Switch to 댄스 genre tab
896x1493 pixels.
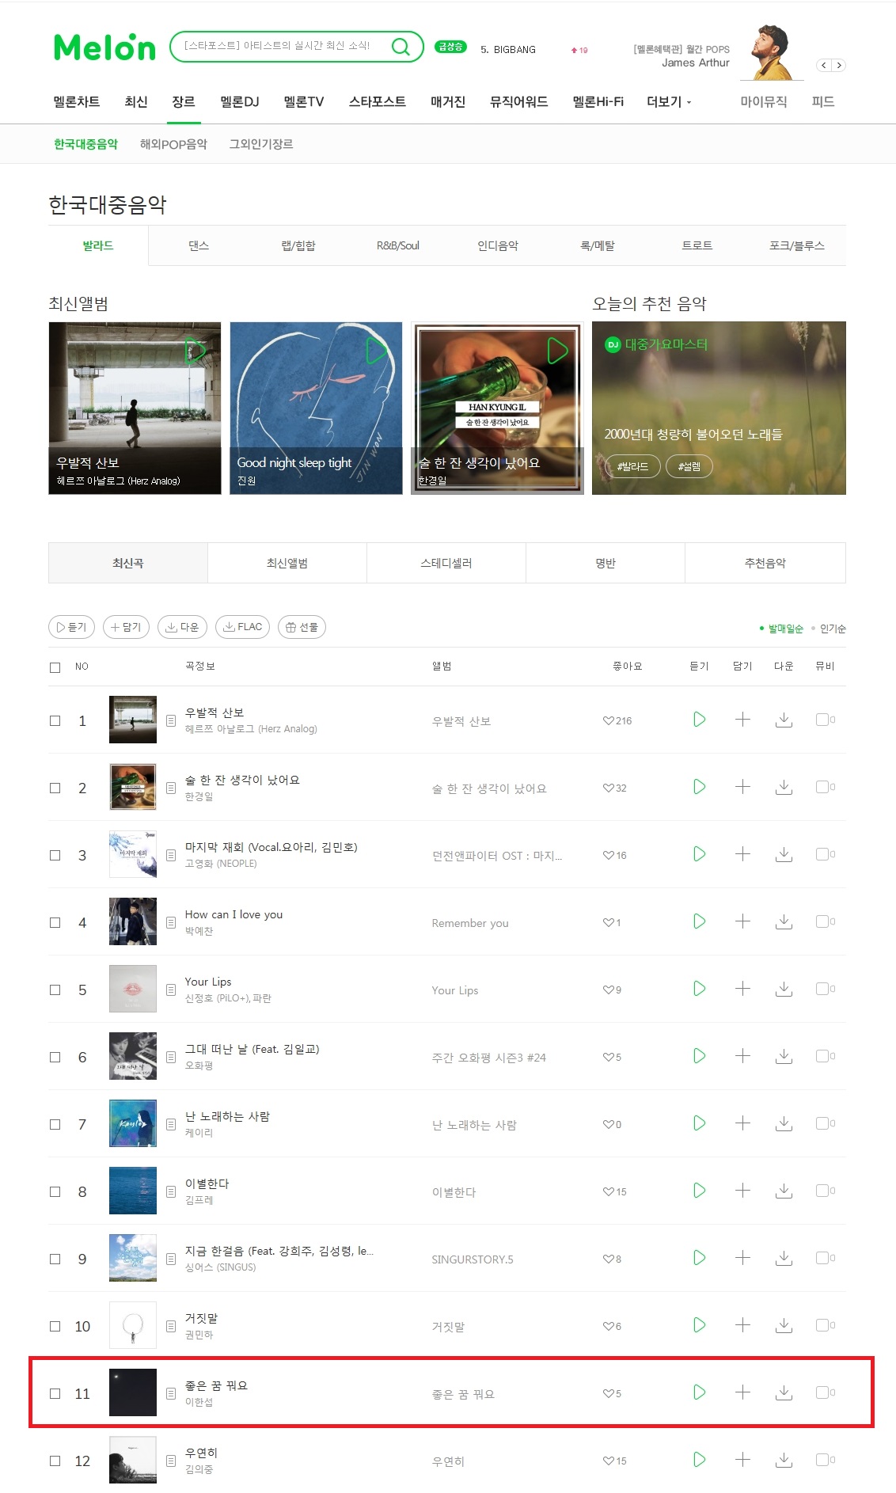click(x=199, y=245)
